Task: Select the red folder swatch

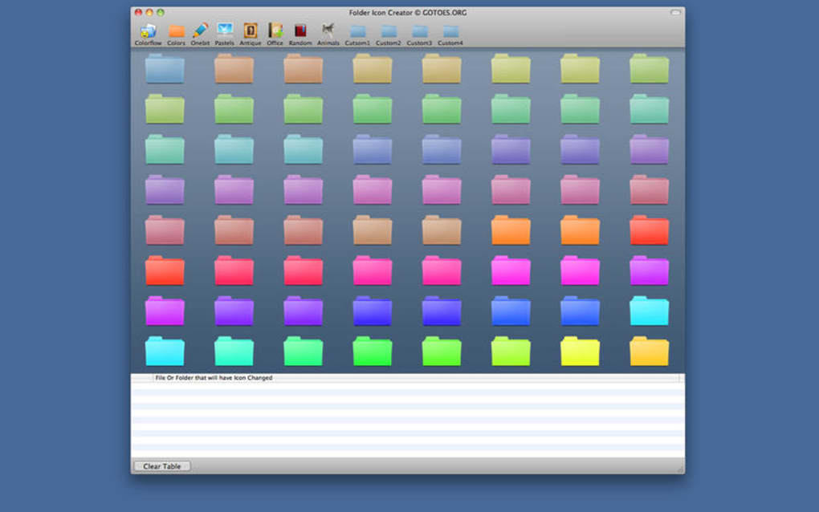Action: pos(648,230)
